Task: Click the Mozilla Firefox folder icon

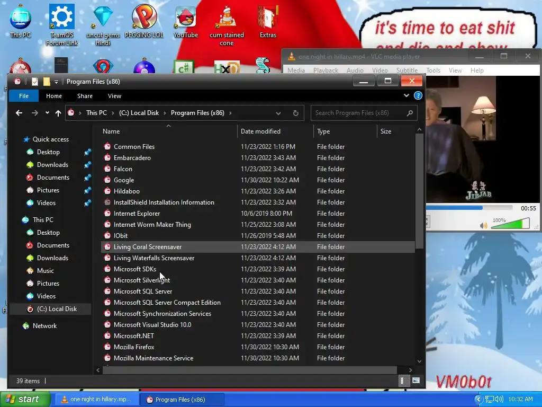Action: click(107, 347)
